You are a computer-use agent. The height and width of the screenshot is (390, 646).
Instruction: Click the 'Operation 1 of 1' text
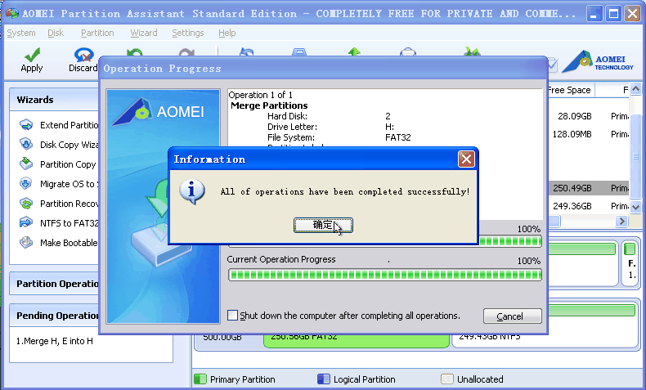pyautogui.click(x=260, y=95)
